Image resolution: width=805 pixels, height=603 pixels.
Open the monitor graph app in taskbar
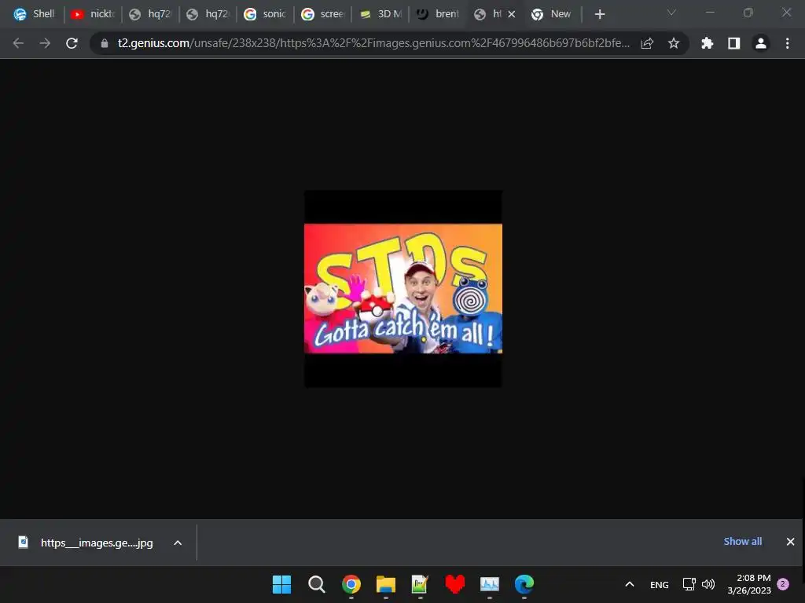(489, 584)
